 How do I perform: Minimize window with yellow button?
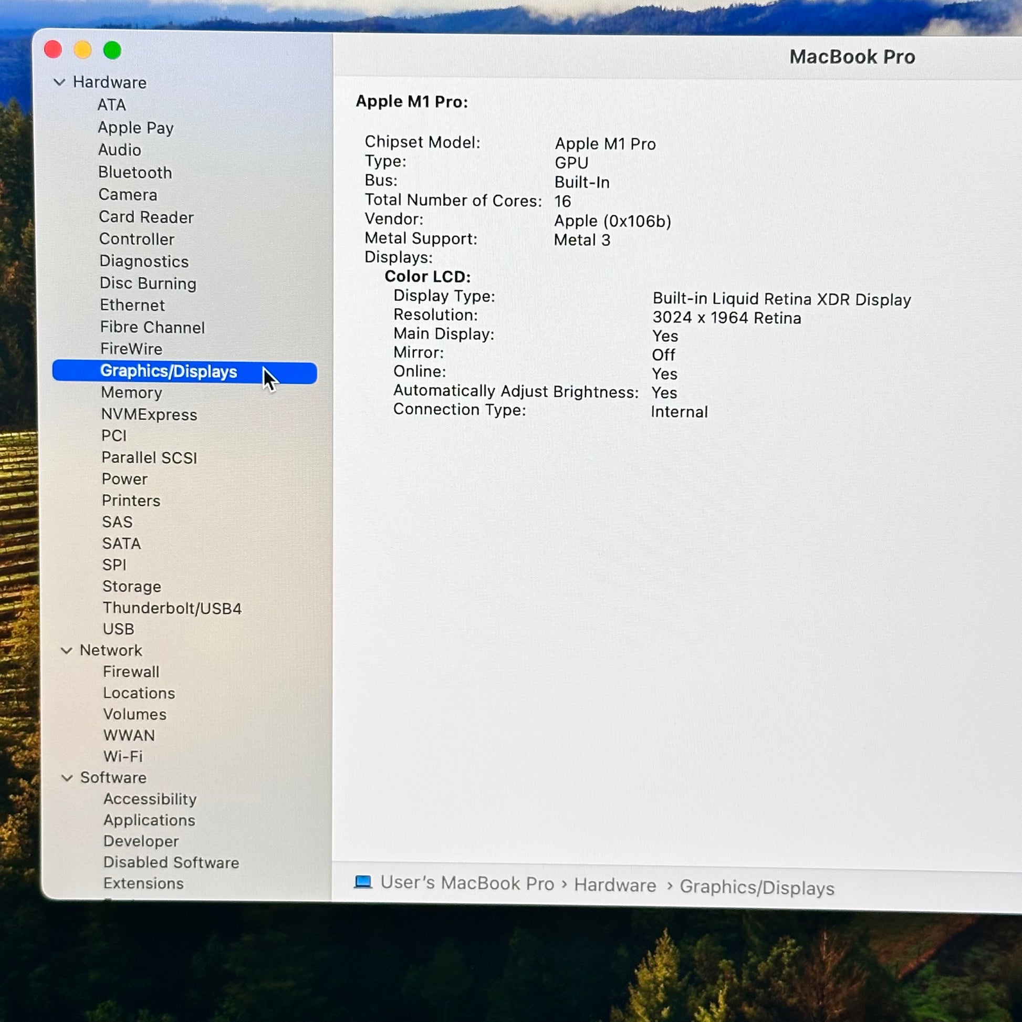pyautogui.click(x=82, y=50)
